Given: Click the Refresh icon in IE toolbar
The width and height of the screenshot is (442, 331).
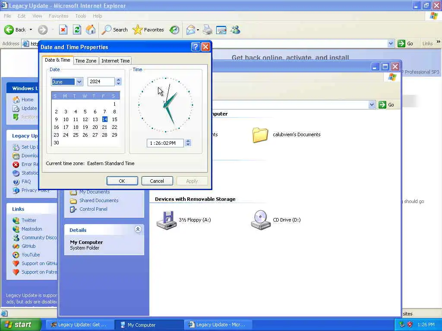Looking at the screenshot, I should coord(77,30).
